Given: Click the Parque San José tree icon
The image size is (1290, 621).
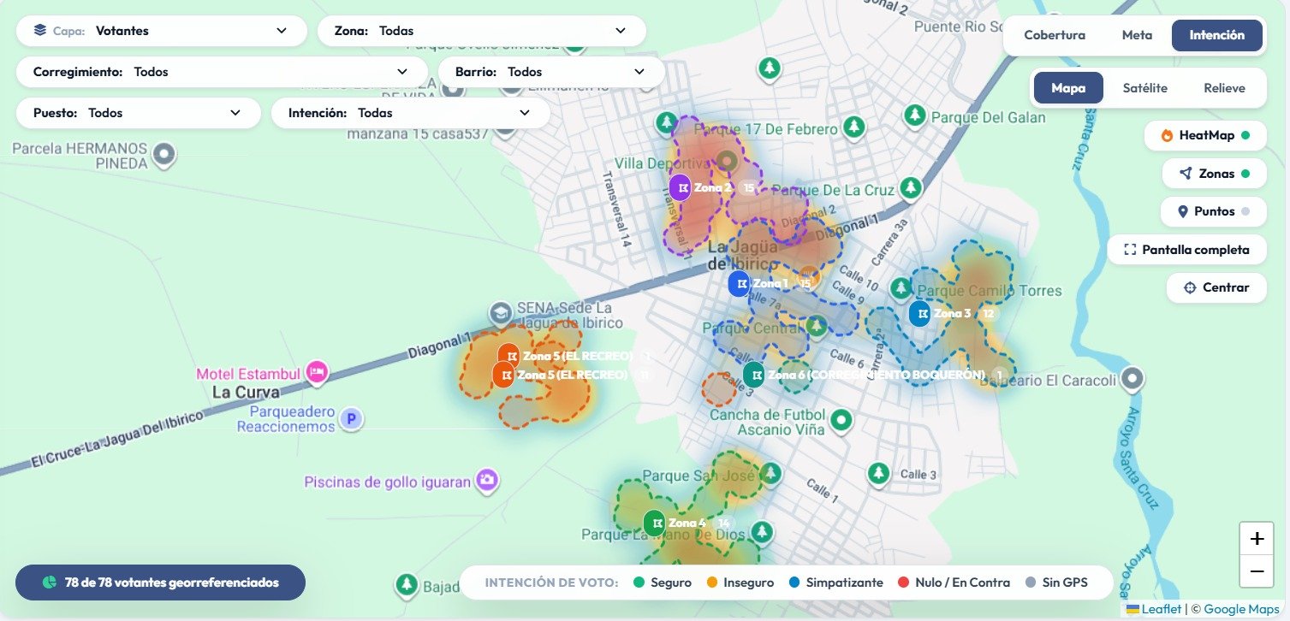Looking at the screenshot, I should click(772, 472).
